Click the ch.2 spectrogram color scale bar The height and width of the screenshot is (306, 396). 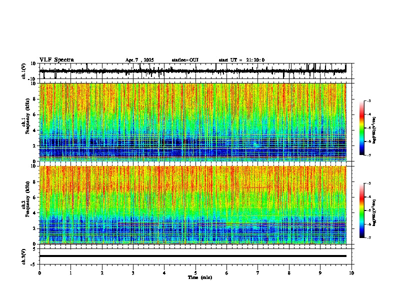361,210
